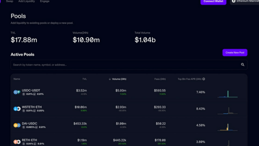Click the $3.52m TVL value
This screenshot has width=259, height=146.
pyautogui.click(x=81, y=90)
